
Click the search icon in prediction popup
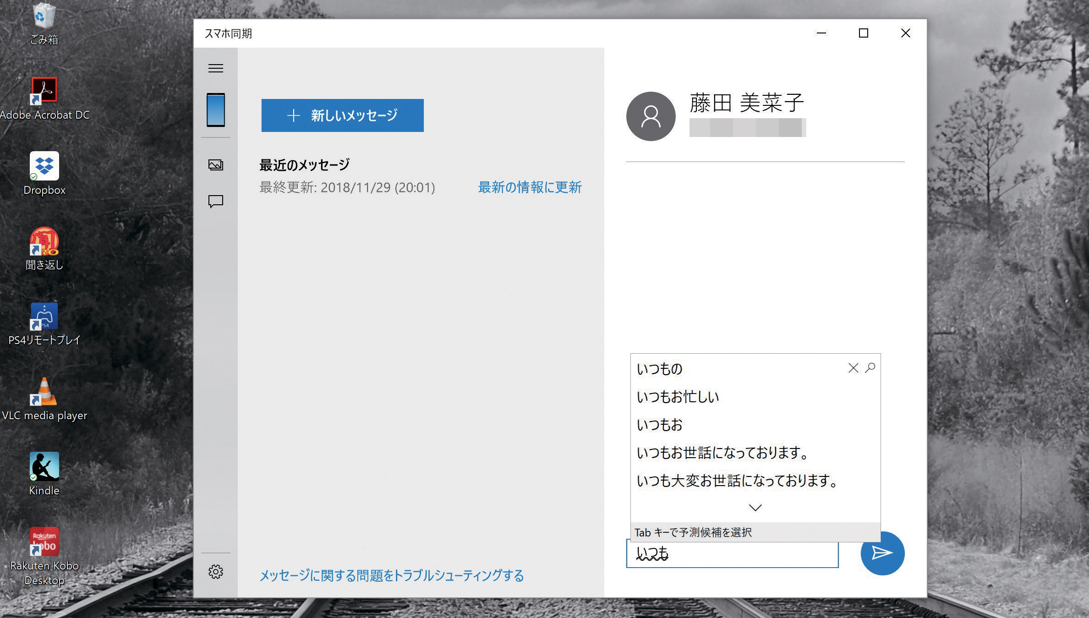pos(870,368)
